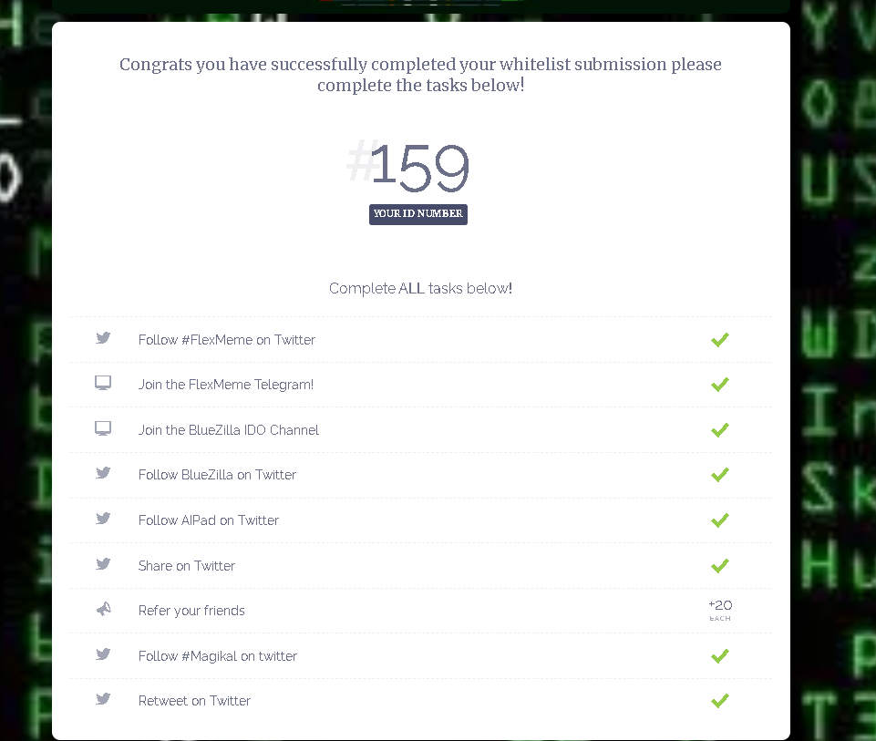Screen dimensions: 876x741
Task: Expand the Refer your friends task
Action: pyautogui.click(x=421, y=611)
